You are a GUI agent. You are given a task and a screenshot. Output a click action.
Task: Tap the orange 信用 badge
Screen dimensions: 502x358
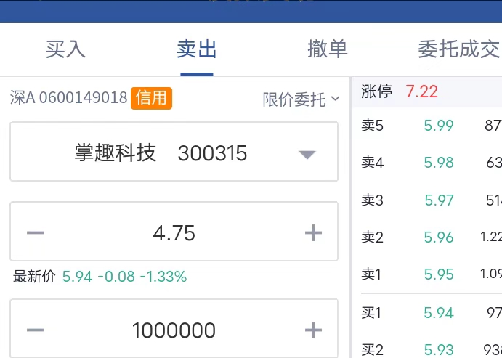click(x=151, y=98)
